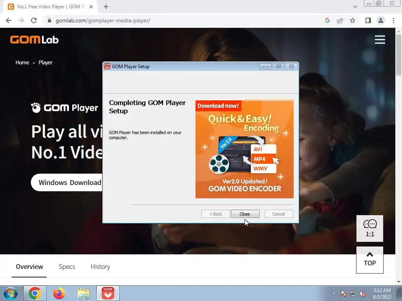Switch to the History tab
The image size is (402, 301).
[100, 267]
